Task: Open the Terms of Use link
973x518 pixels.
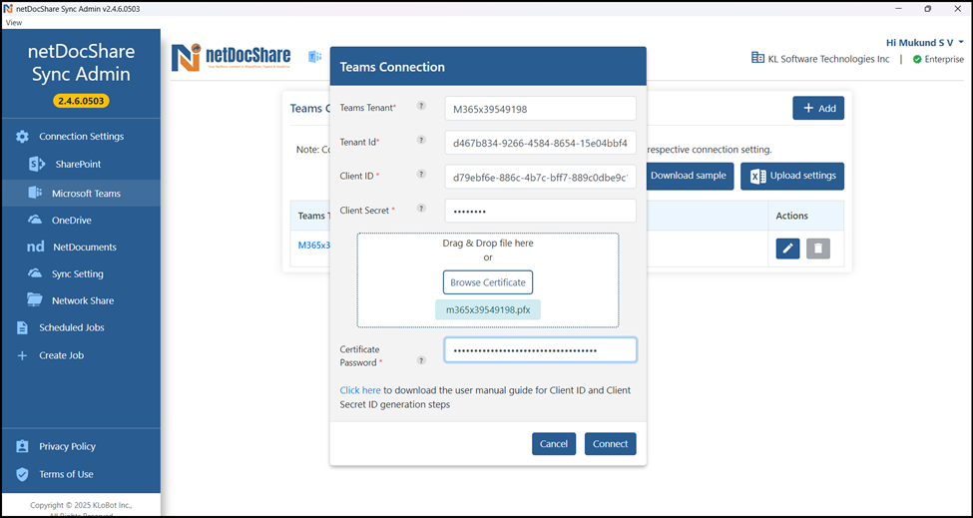Action: pyautogui.click(x=67, y=474)
